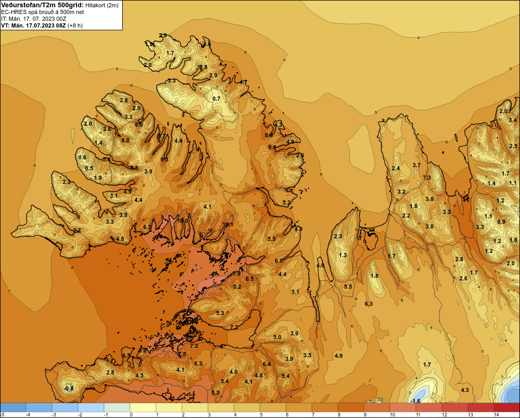520x418 pixels.
Task: Click the temperature value 4.7 on the map
Action: click(x=243, y=82)
